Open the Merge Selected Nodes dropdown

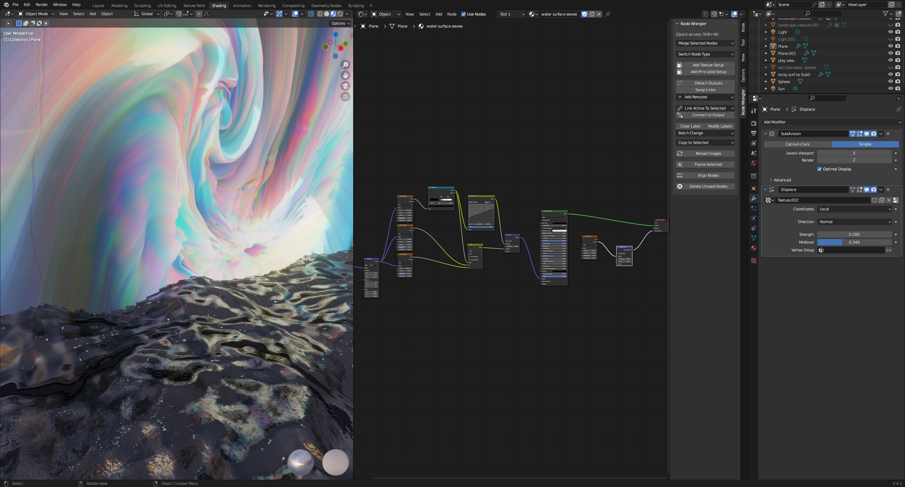[x=705, y=43]
